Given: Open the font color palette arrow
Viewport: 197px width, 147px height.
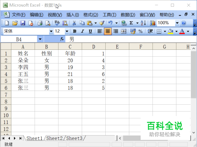Looking at the screenshot, I should (x=188, y=31).
